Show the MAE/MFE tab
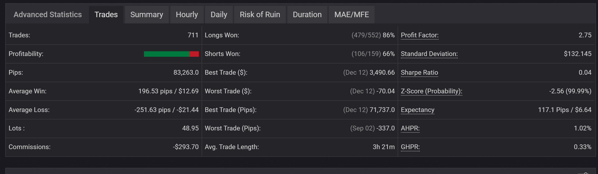 coord(352,15)
